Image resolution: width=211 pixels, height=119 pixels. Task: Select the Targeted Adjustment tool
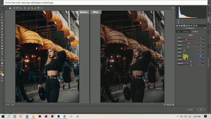(21, 8)
